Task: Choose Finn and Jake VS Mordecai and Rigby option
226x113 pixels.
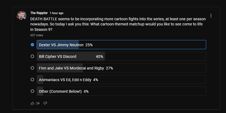Action: click(121, 68)
